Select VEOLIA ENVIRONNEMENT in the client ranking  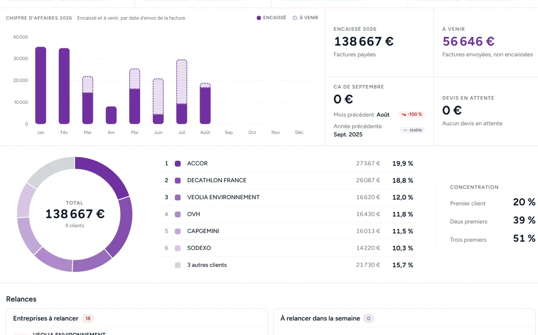coord(223,197)
